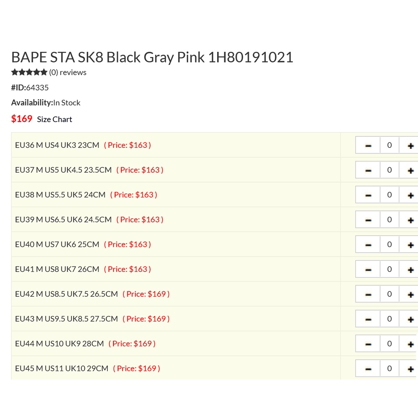Click the EU38 M US5.5 UK5 24CM label
Screen dimensions: 418x418
point(60,195)
